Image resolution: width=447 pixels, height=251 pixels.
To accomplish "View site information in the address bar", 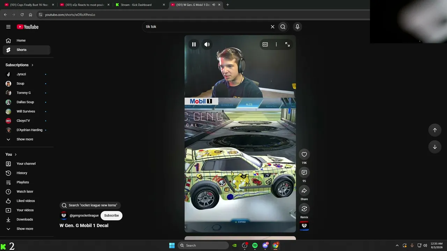I will (x=41, y=15).
